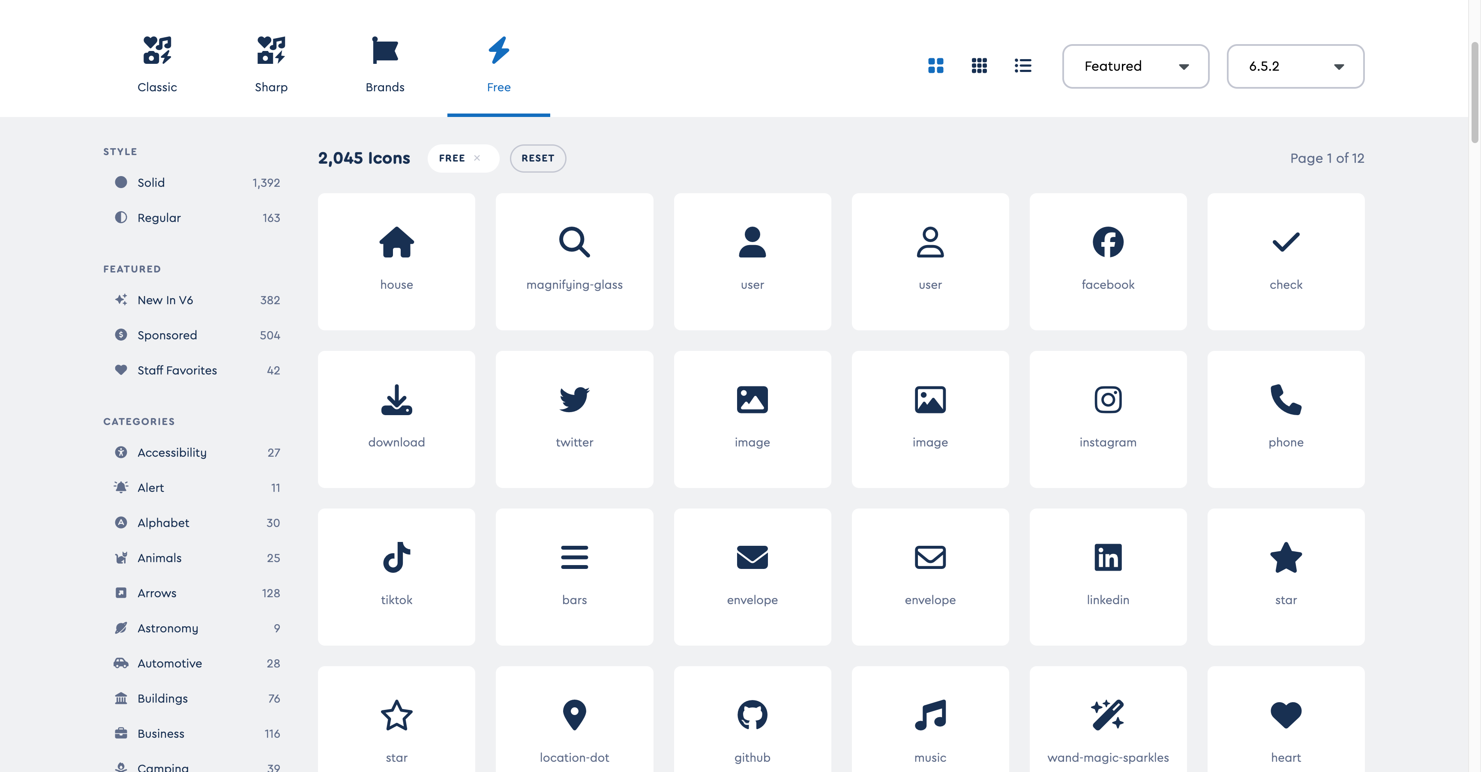This screenshot has height=772, width=1481.
Task: Open the solid user icon
Action: [752, 262]
